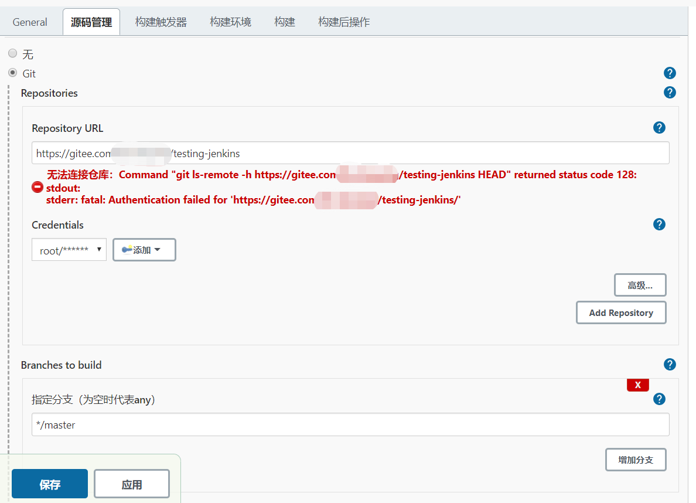This screenshot has width=696, height=503.
Task: Click the 增加分支 button
Action: point(636,460)
